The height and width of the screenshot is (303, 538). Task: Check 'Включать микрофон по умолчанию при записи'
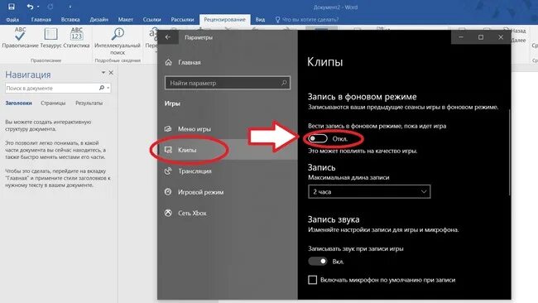pyautogui.click(x=313, y=280)
